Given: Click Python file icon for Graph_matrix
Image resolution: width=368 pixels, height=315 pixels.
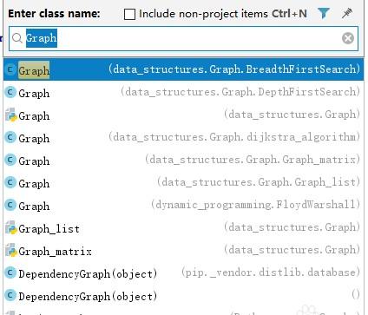Looking at the screenshot, I should coord(10,250).
